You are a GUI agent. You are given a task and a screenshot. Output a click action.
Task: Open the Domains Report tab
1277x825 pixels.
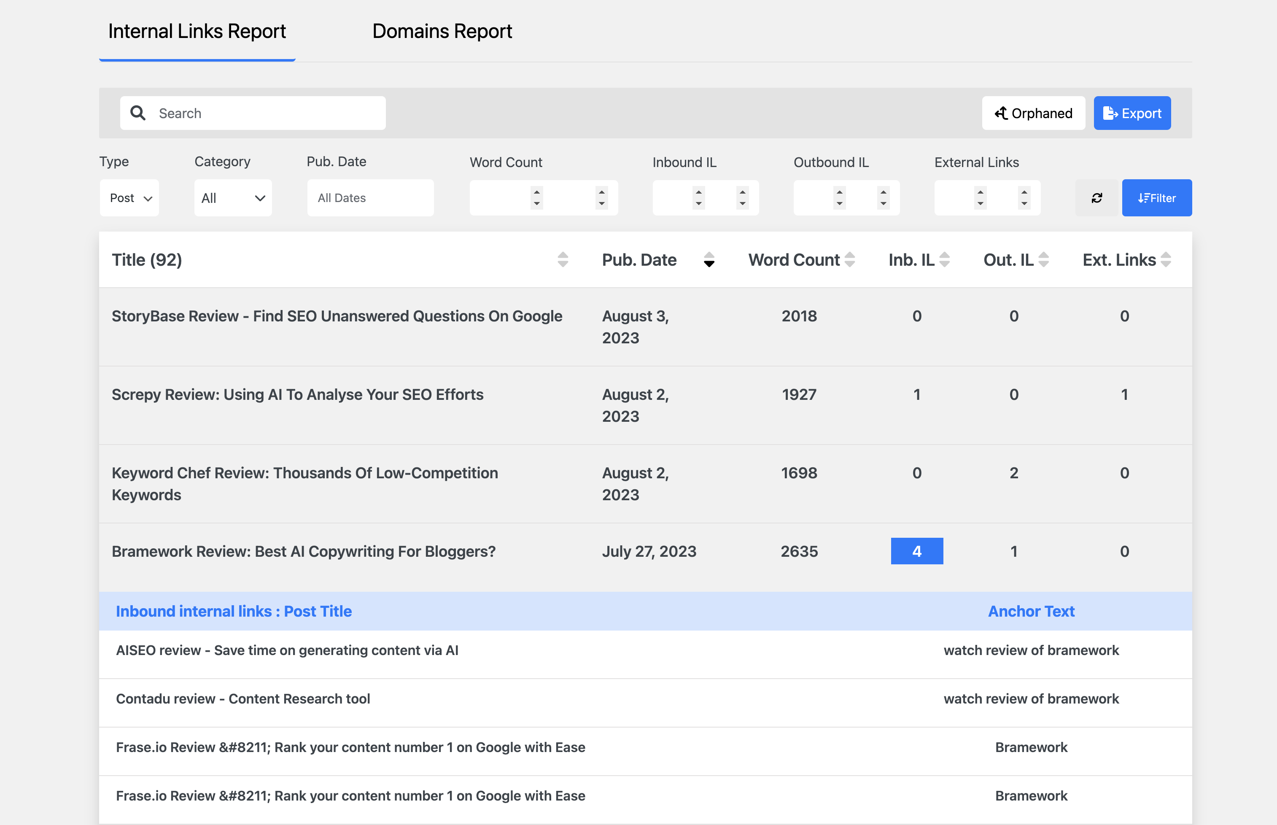442,31
